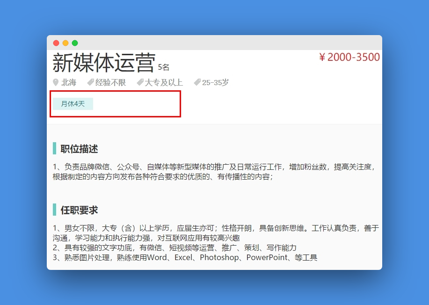Click the tag icon beside 经验不限
429x305 pixels.
click(90, 82)
